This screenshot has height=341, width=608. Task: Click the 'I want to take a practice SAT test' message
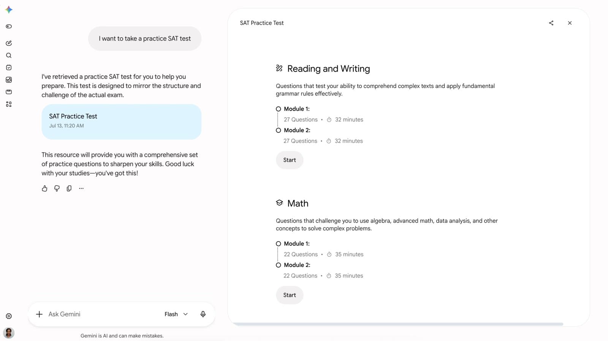pos(145,38)
